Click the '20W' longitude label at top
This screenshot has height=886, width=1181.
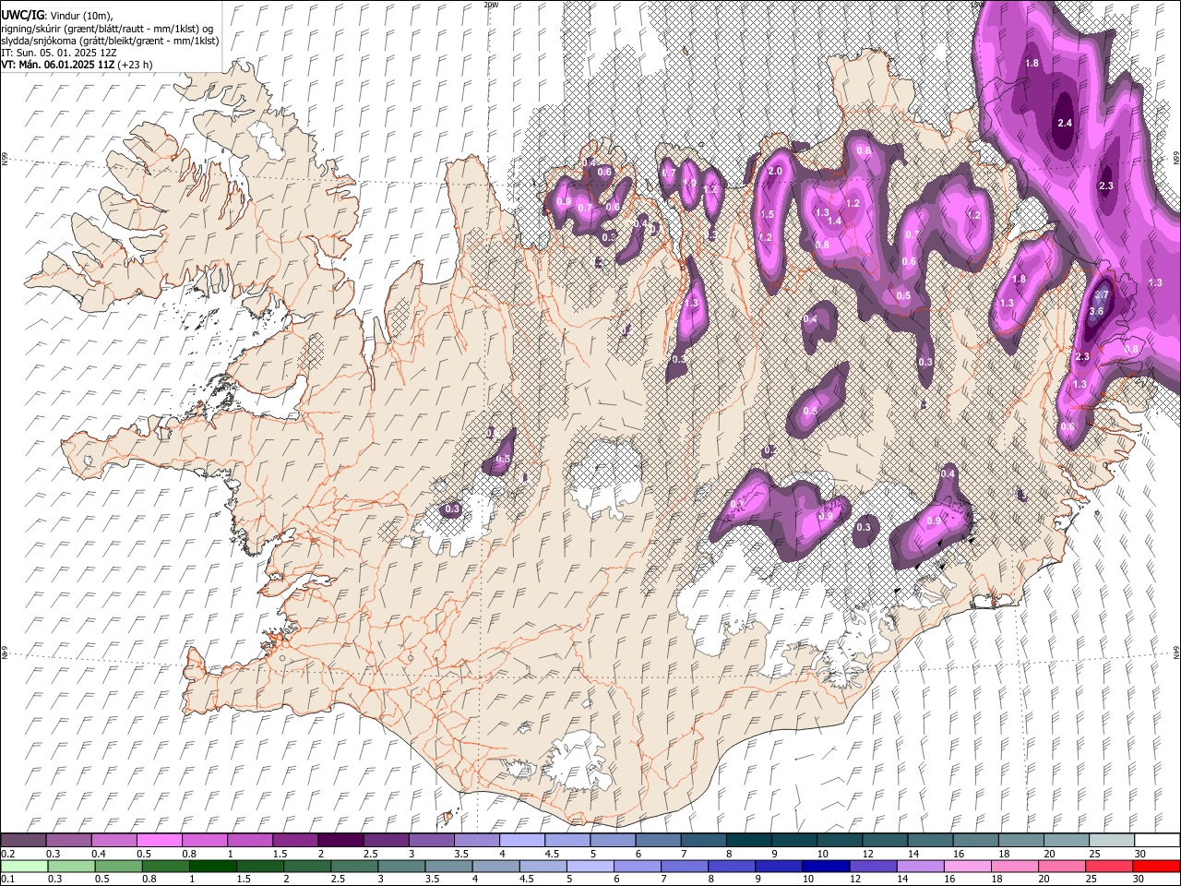tap(490, 5)
